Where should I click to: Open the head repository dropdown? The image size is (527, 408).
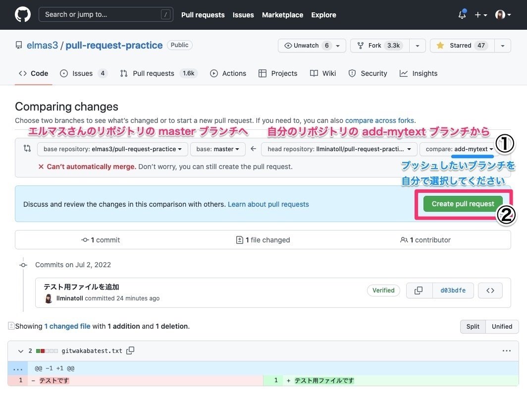click(x=339, y=149)
